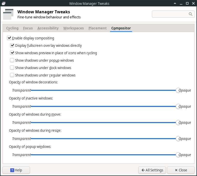Screen dimensions: 197x176
Task: Click the Help button
Action: point(16,170)
